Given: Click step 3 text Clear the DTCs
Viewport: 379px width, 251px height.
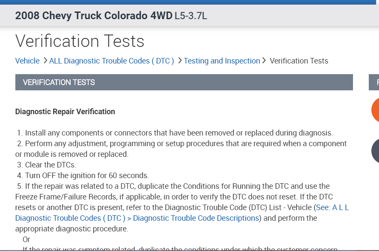Looking at the screenshot, I should pos(50,165).
